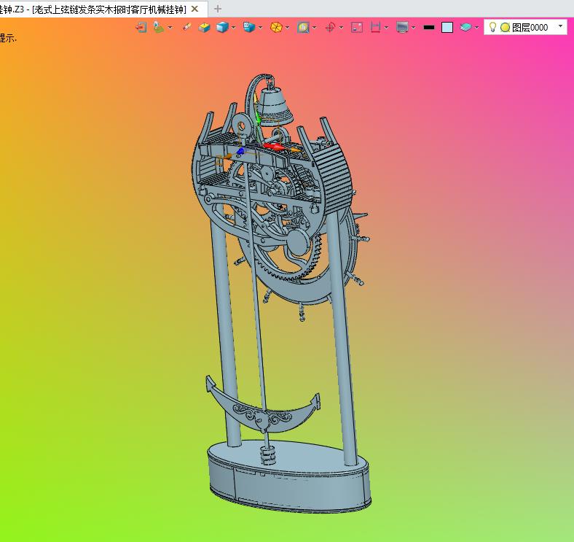
Task: Click the yellow-top box view icon
Action: (204, 28)
